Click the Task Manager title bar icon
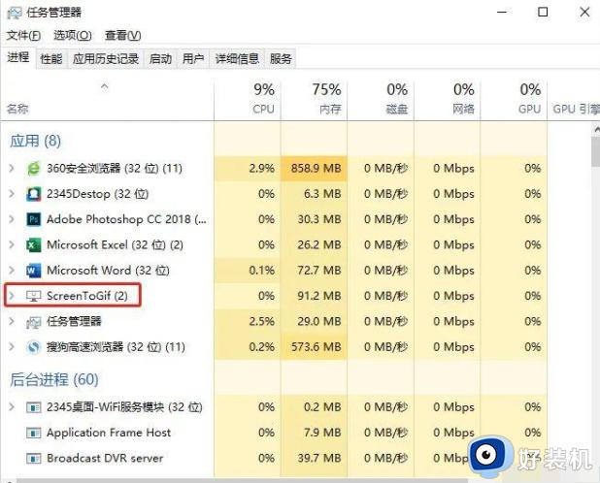 click(x=15, y=13)
